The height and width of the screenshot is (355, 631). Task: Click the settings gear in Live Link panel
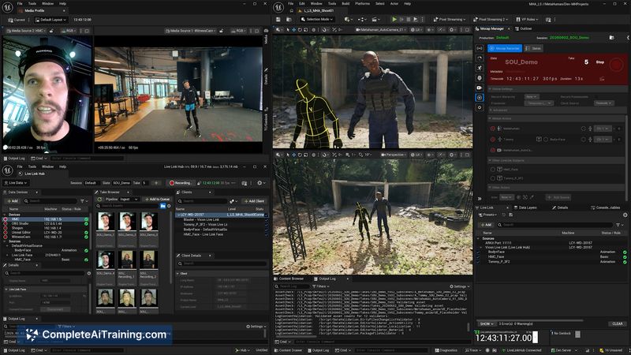pyautogui.click(x=625, y=215)
